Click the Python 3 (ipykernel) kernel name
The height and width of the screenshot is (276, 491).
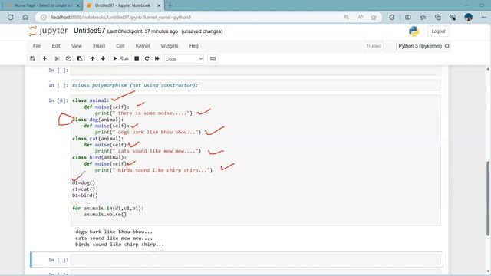tap(420, 46)
